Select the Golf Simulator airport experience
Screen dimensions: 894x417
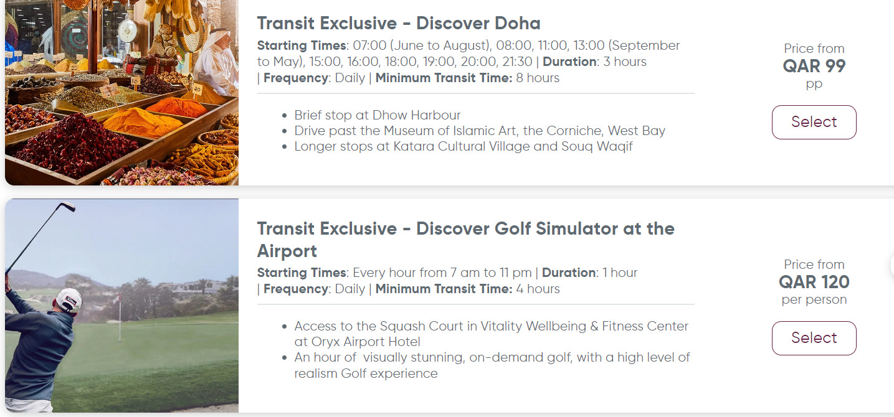(x=814, y=338)
